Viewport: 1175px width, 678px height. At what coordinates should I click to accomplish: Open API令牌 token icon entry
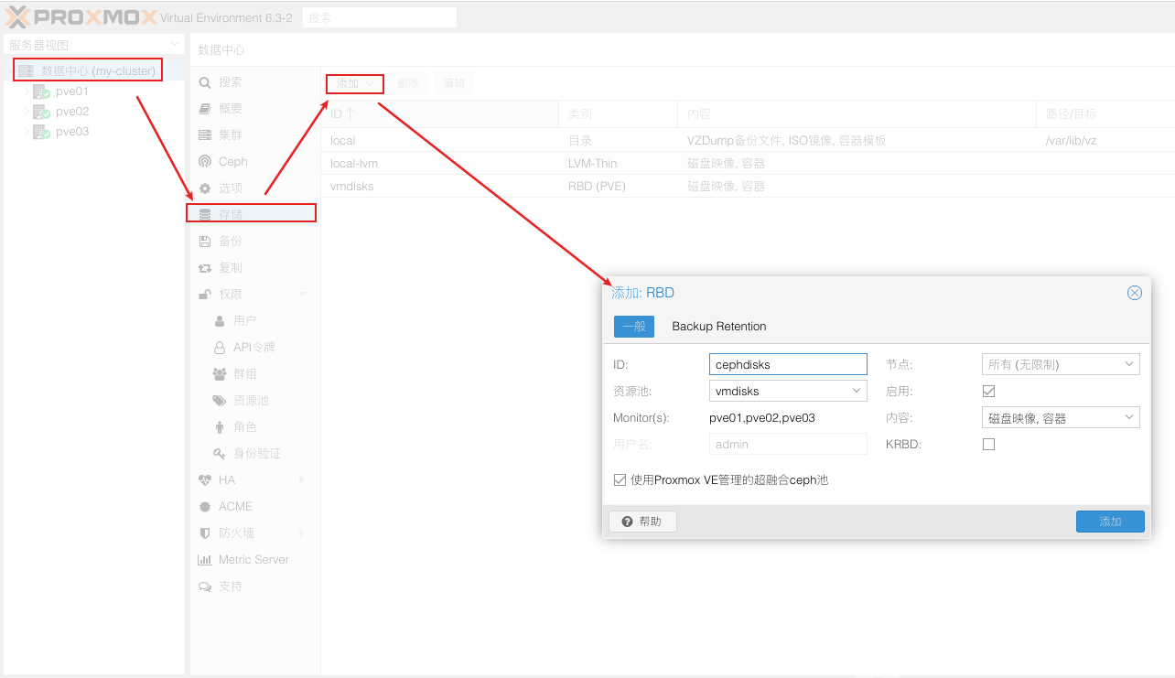click(x=220, y=348)
